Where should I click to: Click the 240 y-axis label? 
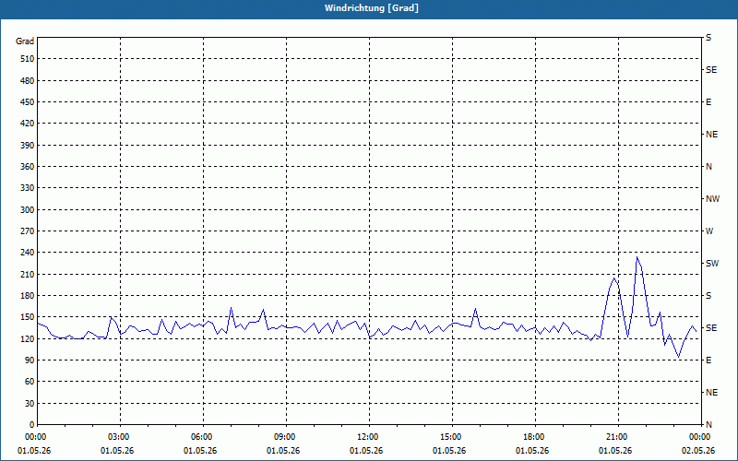(x=28, y=253)
